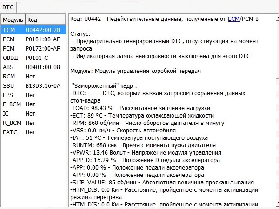This screenshot has height=209, width=279.
Task: Click the '-RUNTM: 688 сек' line
Action: [143, 145]
